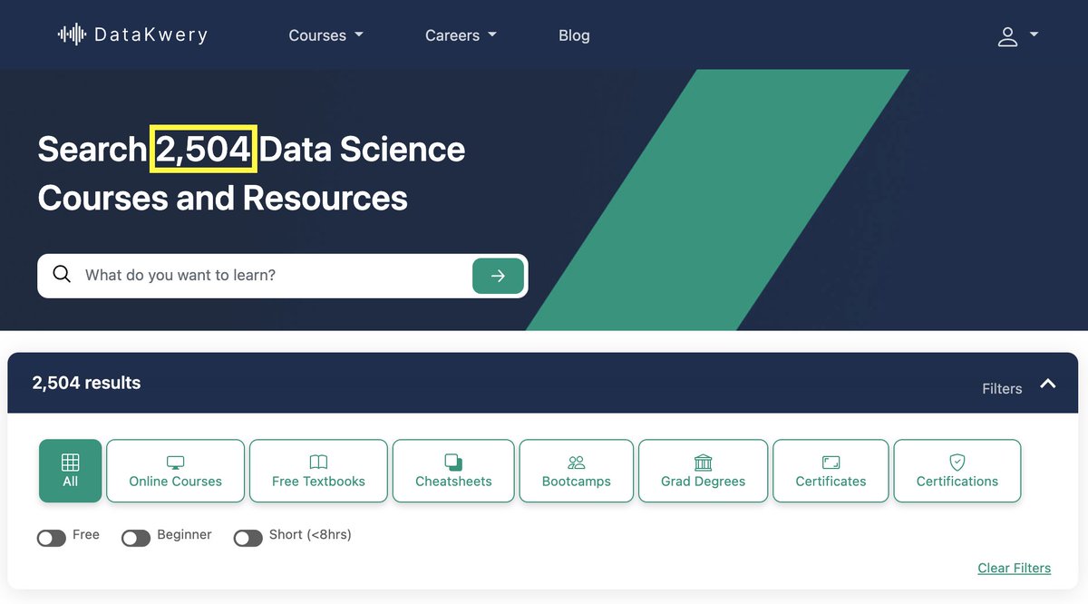Click the '2,504 results' text
1088x604 pixels.
point(86,383)
